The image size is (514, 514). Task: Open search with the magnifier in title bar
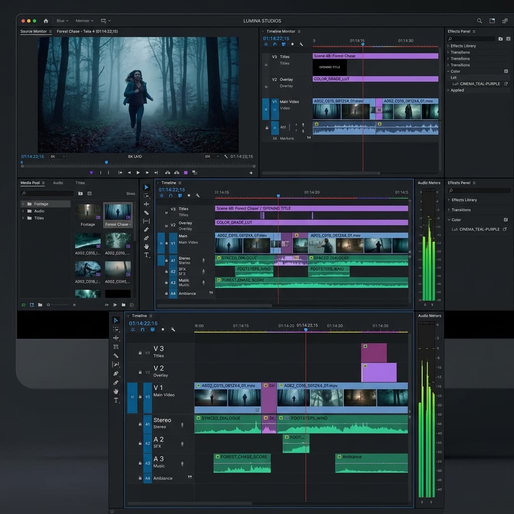coord(479,21)
